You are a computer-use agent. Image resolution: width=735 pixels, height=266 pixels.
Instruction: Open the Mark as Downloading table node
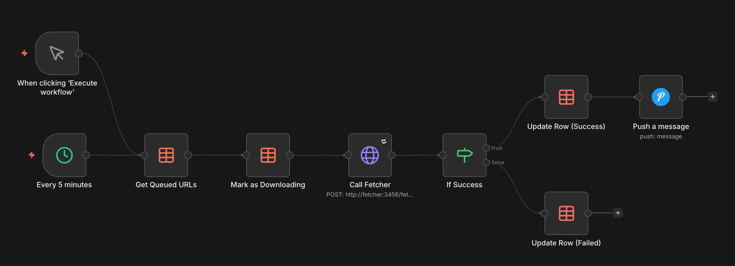coord(268,155)
